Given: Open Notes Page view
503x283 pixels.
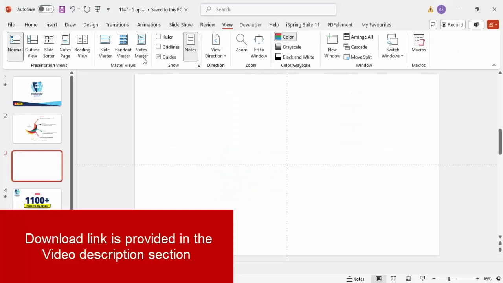Looking at the screenshot, I should coord(65,46).
